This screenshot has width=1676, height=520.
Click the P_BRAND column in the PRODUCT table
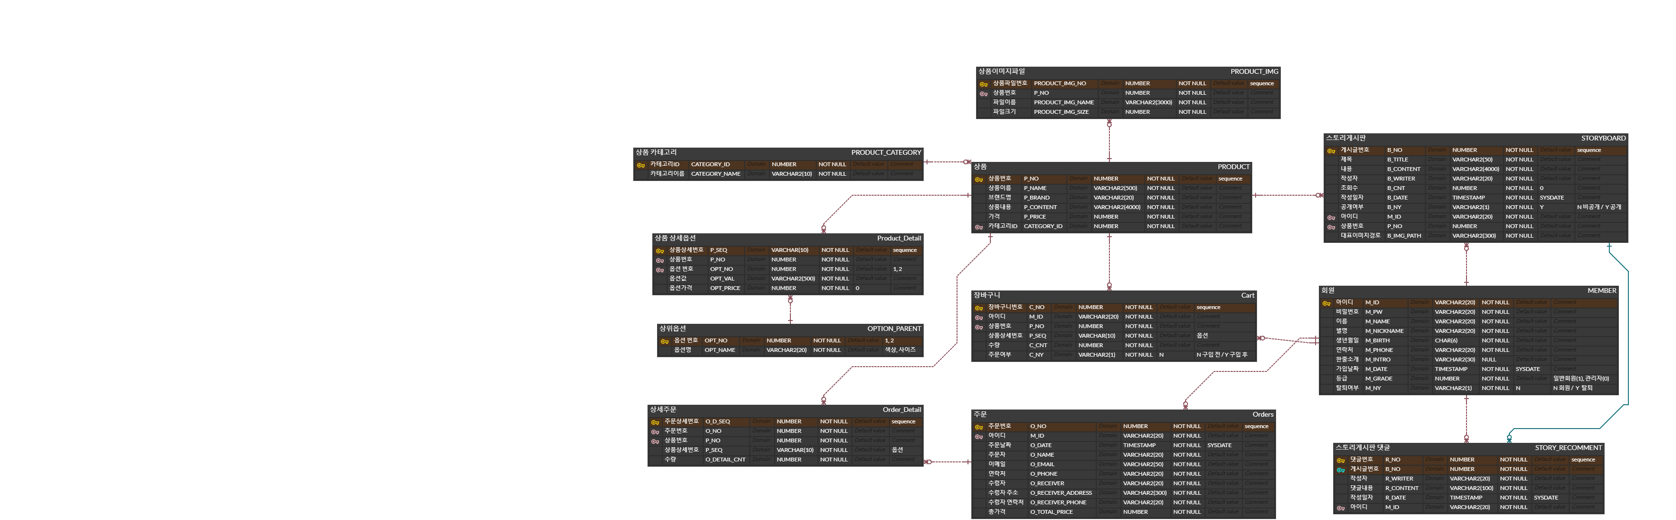[1036, 198]
